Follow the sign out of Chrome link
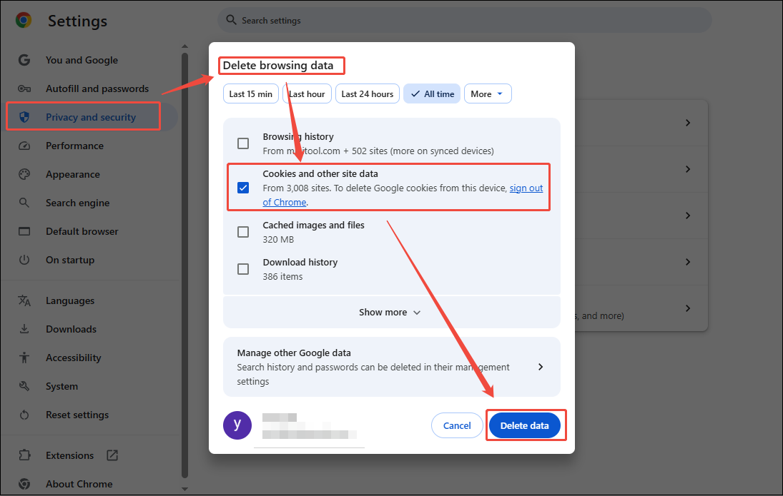This screenshot has height=496, width=783. coord(526,188)
